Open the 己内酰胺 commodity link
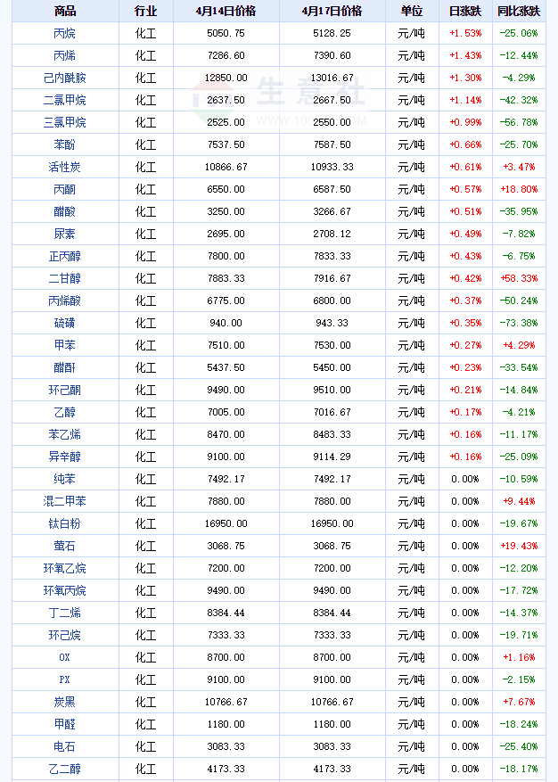The width and height of the screenshot is (558, 782). point(65,78)
